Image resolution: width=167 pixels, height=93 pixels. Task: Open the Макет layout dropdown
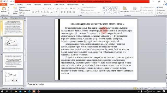tap(23, 7)
